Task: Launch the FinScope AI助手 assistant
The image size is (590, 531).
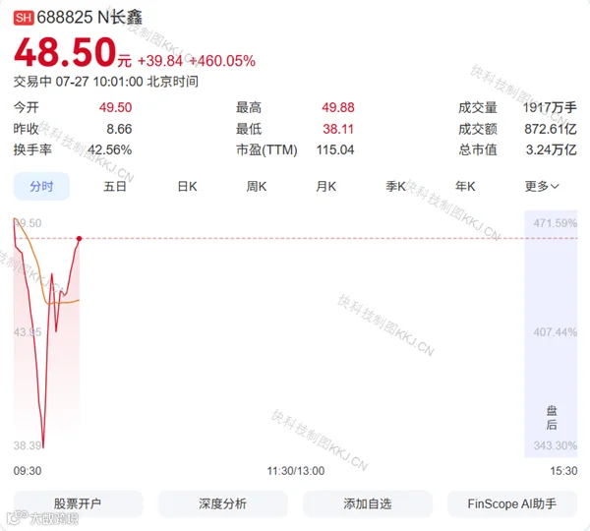Action: pyautogui.click(x=512, y=503)
